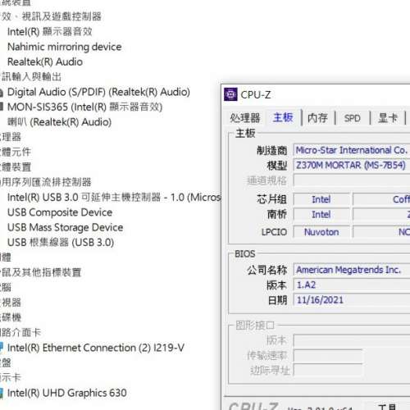Click the 鼠及其他指標裝置 category

coord(41,272)
